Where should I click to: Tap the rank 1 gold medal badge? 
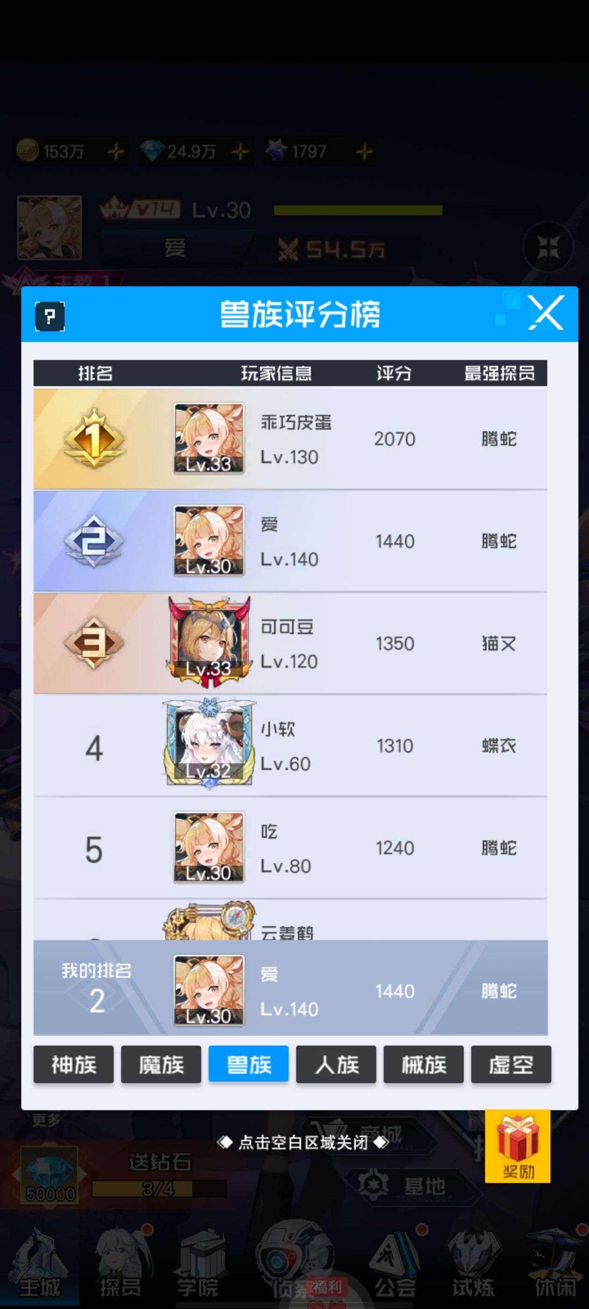coord(94,439)
